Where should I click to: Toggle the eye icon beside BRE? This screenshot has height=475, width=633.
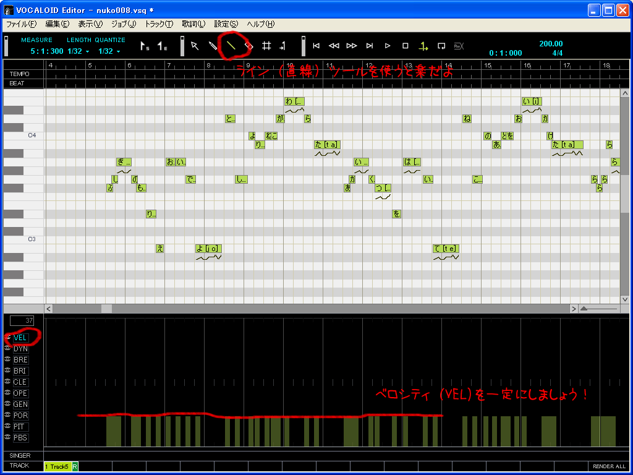pyautogui.click(x=7, y=359)
